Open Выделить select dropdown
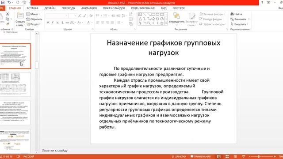 point(239,24)
